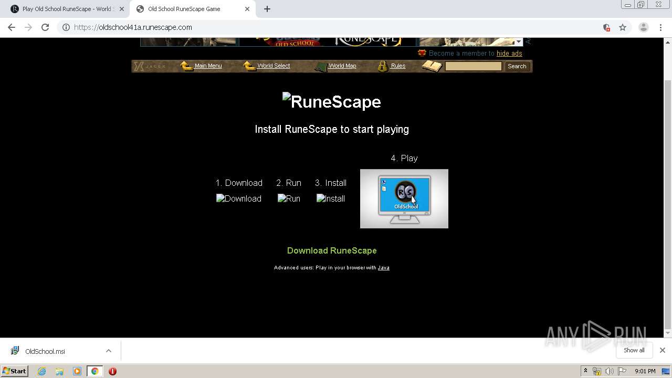The image size is (672, 378).
Task: Go forward to the next page
Action: point(28,27)
